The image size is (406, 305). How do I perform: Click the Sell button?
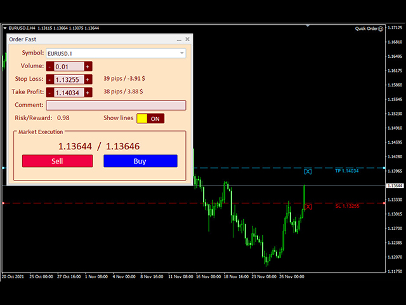coord(57,161)
